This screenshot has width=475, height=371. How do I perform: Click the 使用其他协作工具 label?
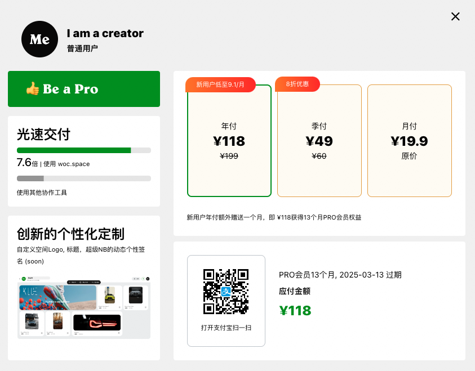click(x=42, y=193)
